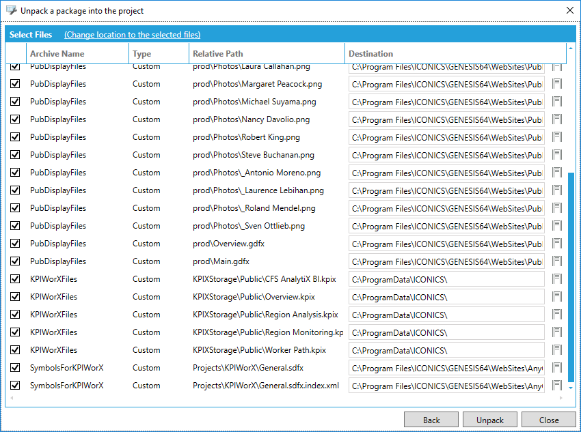The height and width of the screenshot is (432, 581).
Task: Click browse icon for prod\Main.gdfx destination
Action: tap(556, 261)
